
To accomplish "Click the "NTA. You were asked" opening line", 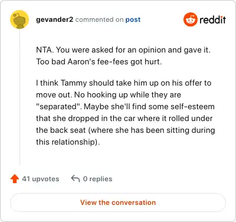I will 123,50.
